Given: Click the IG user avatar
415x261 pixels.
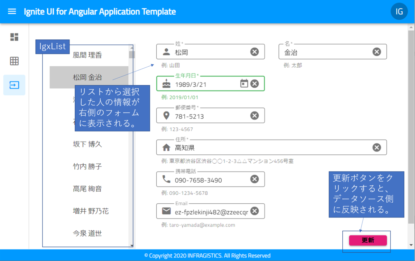Looking at the screenshot, I should (399, 11).
